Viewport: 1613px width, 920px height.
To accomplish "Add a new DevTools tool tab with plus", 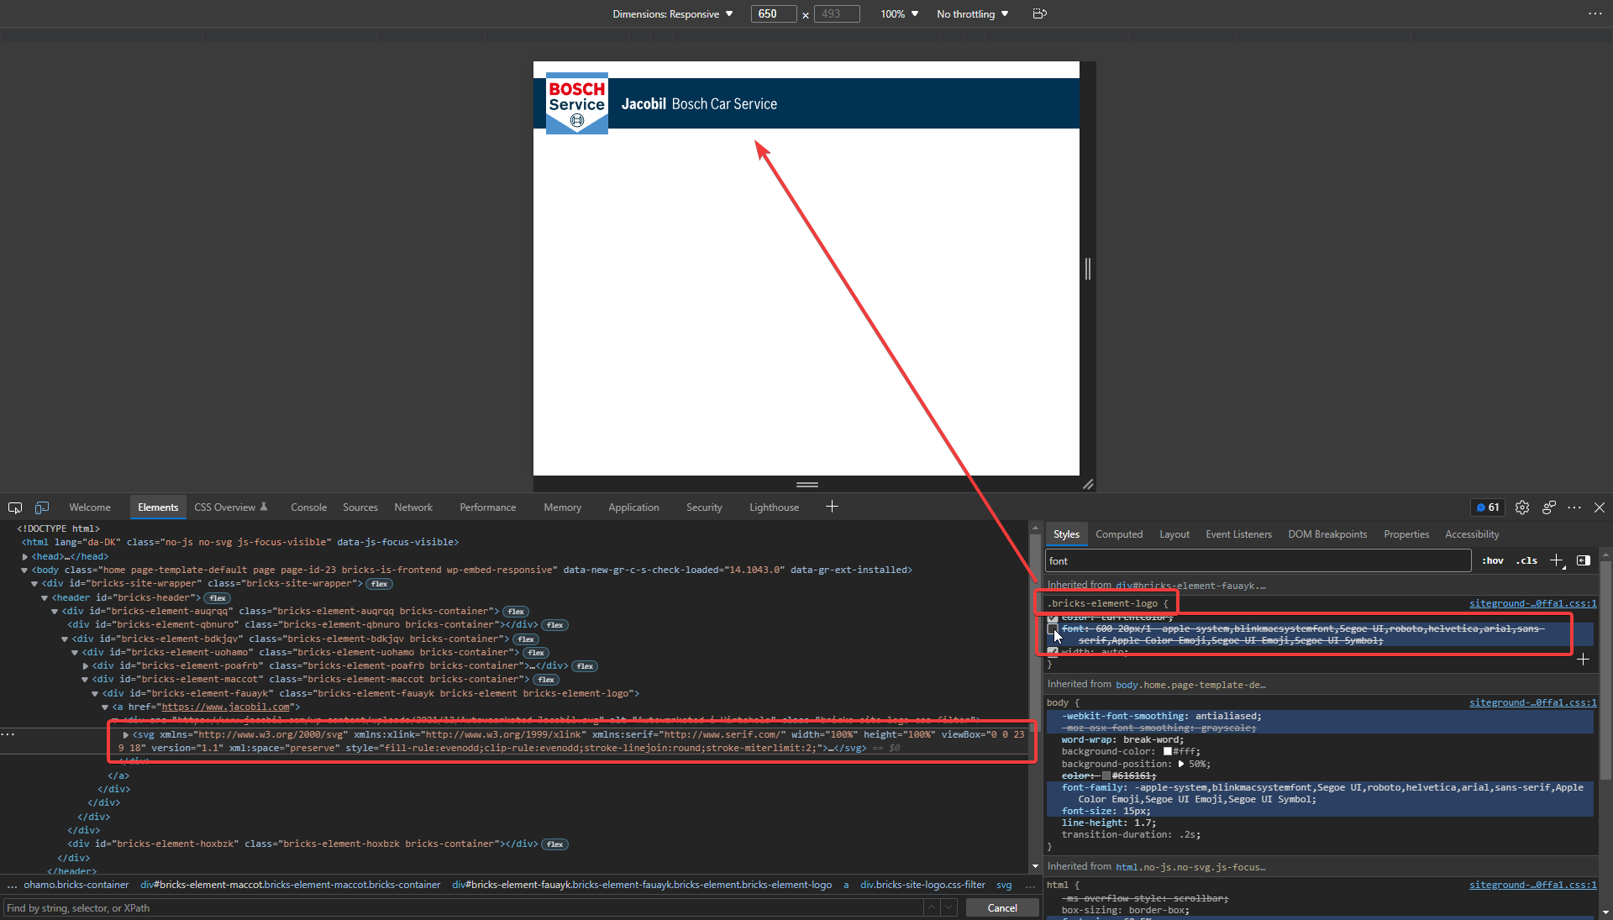I will coord(832,507).
